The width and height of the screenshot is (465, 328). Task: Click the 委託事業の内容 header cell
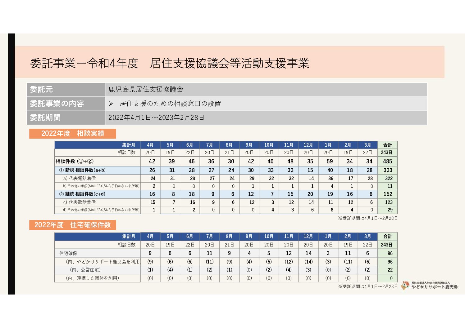click(x=66, y=104)
